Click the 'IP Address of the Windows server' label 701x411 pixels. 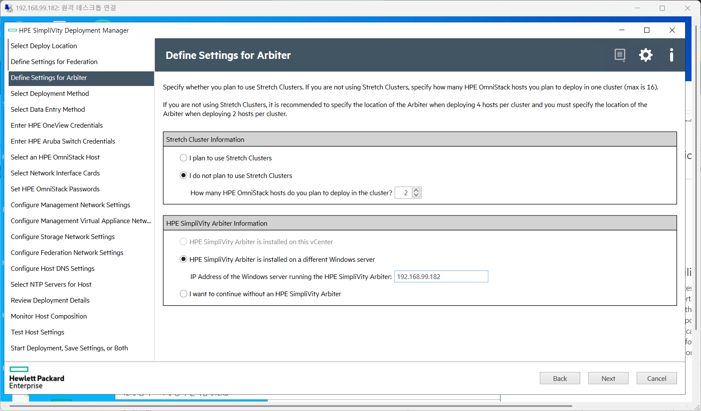pos(291,276)
